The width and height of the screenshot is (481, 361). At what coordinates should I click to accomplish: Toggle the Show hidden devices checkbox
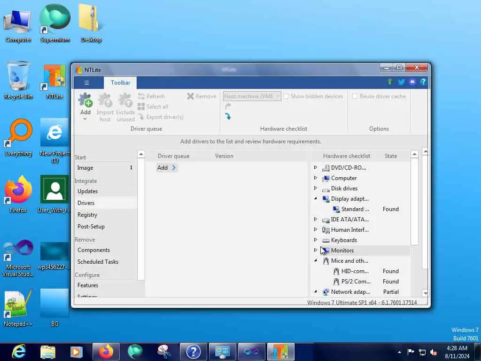(286, 96)
